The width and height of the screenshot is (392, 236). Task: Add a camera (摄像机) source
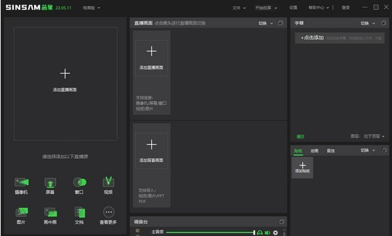tap(22, 186)
